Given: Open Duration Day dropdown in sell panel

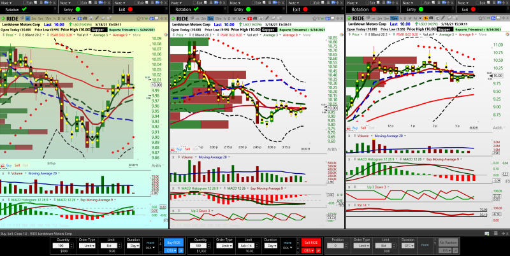Looking at the screenshot, I should tap(270, 246).
